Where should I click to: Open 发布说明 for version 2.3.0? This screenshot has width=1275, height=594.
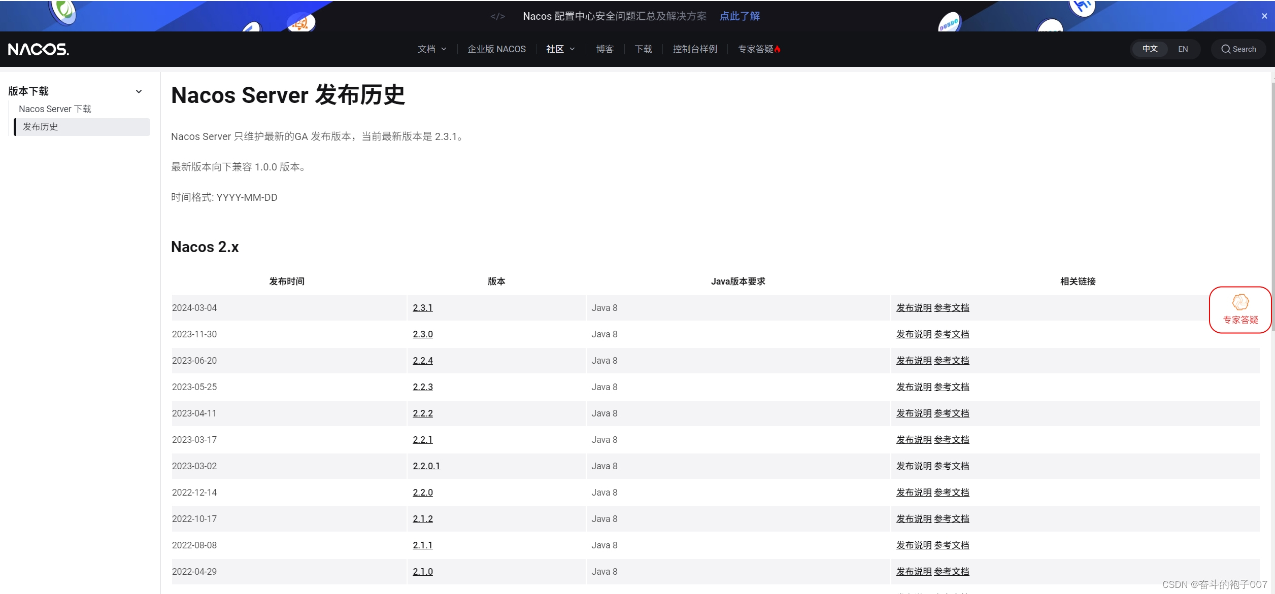tap(914, 334)
